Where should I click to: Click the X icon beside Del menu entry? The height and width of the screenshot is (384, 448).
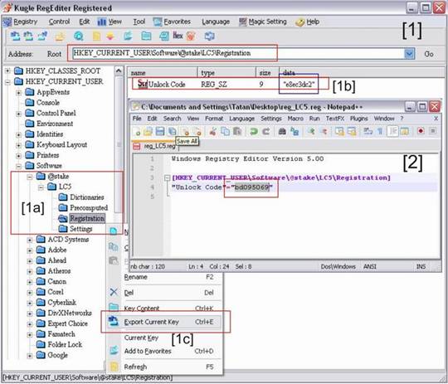[x=114, y=292]
